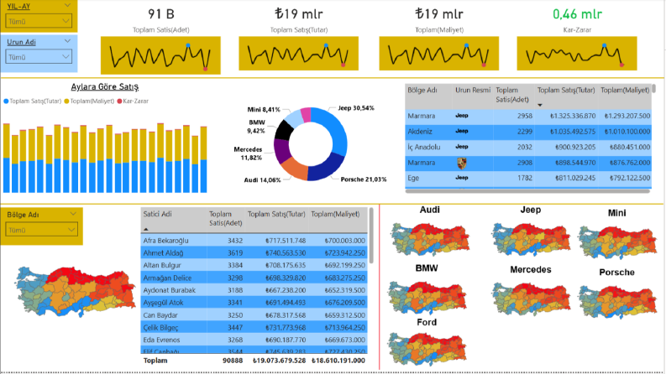
Task: Click the Kar-Zarar sparkline card
Action: (x=577, y=54)
